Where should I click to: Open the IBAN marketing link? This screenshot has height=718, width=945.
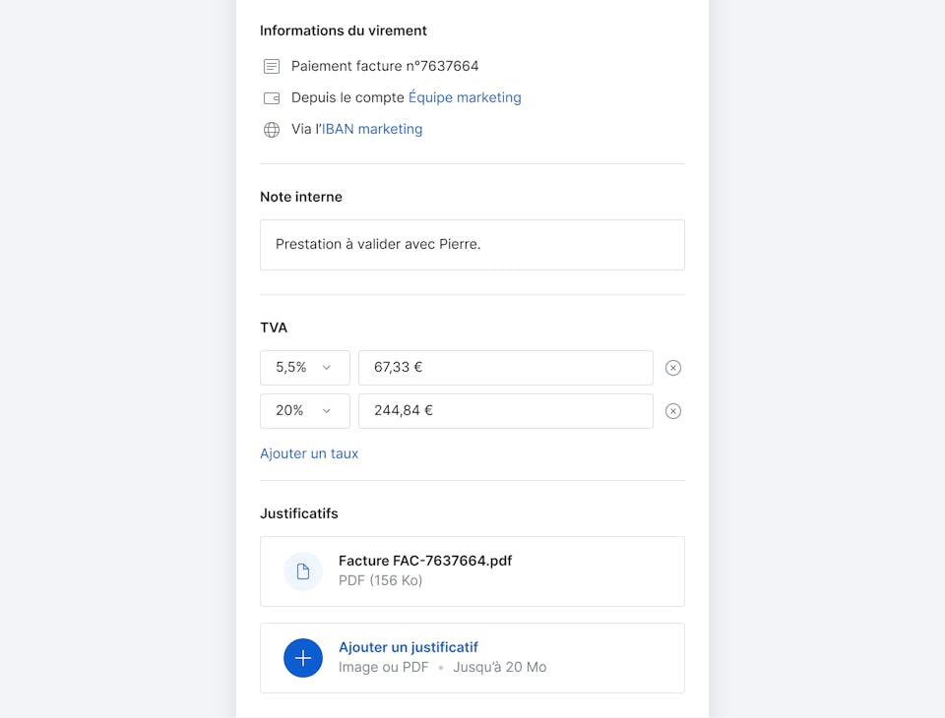(372, 129)
